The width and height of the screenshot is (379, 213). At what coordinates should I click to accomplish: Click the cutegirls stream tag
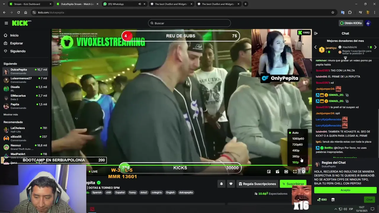pos(157,193)
